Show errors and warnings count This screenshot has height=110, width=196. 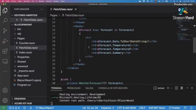14,108
